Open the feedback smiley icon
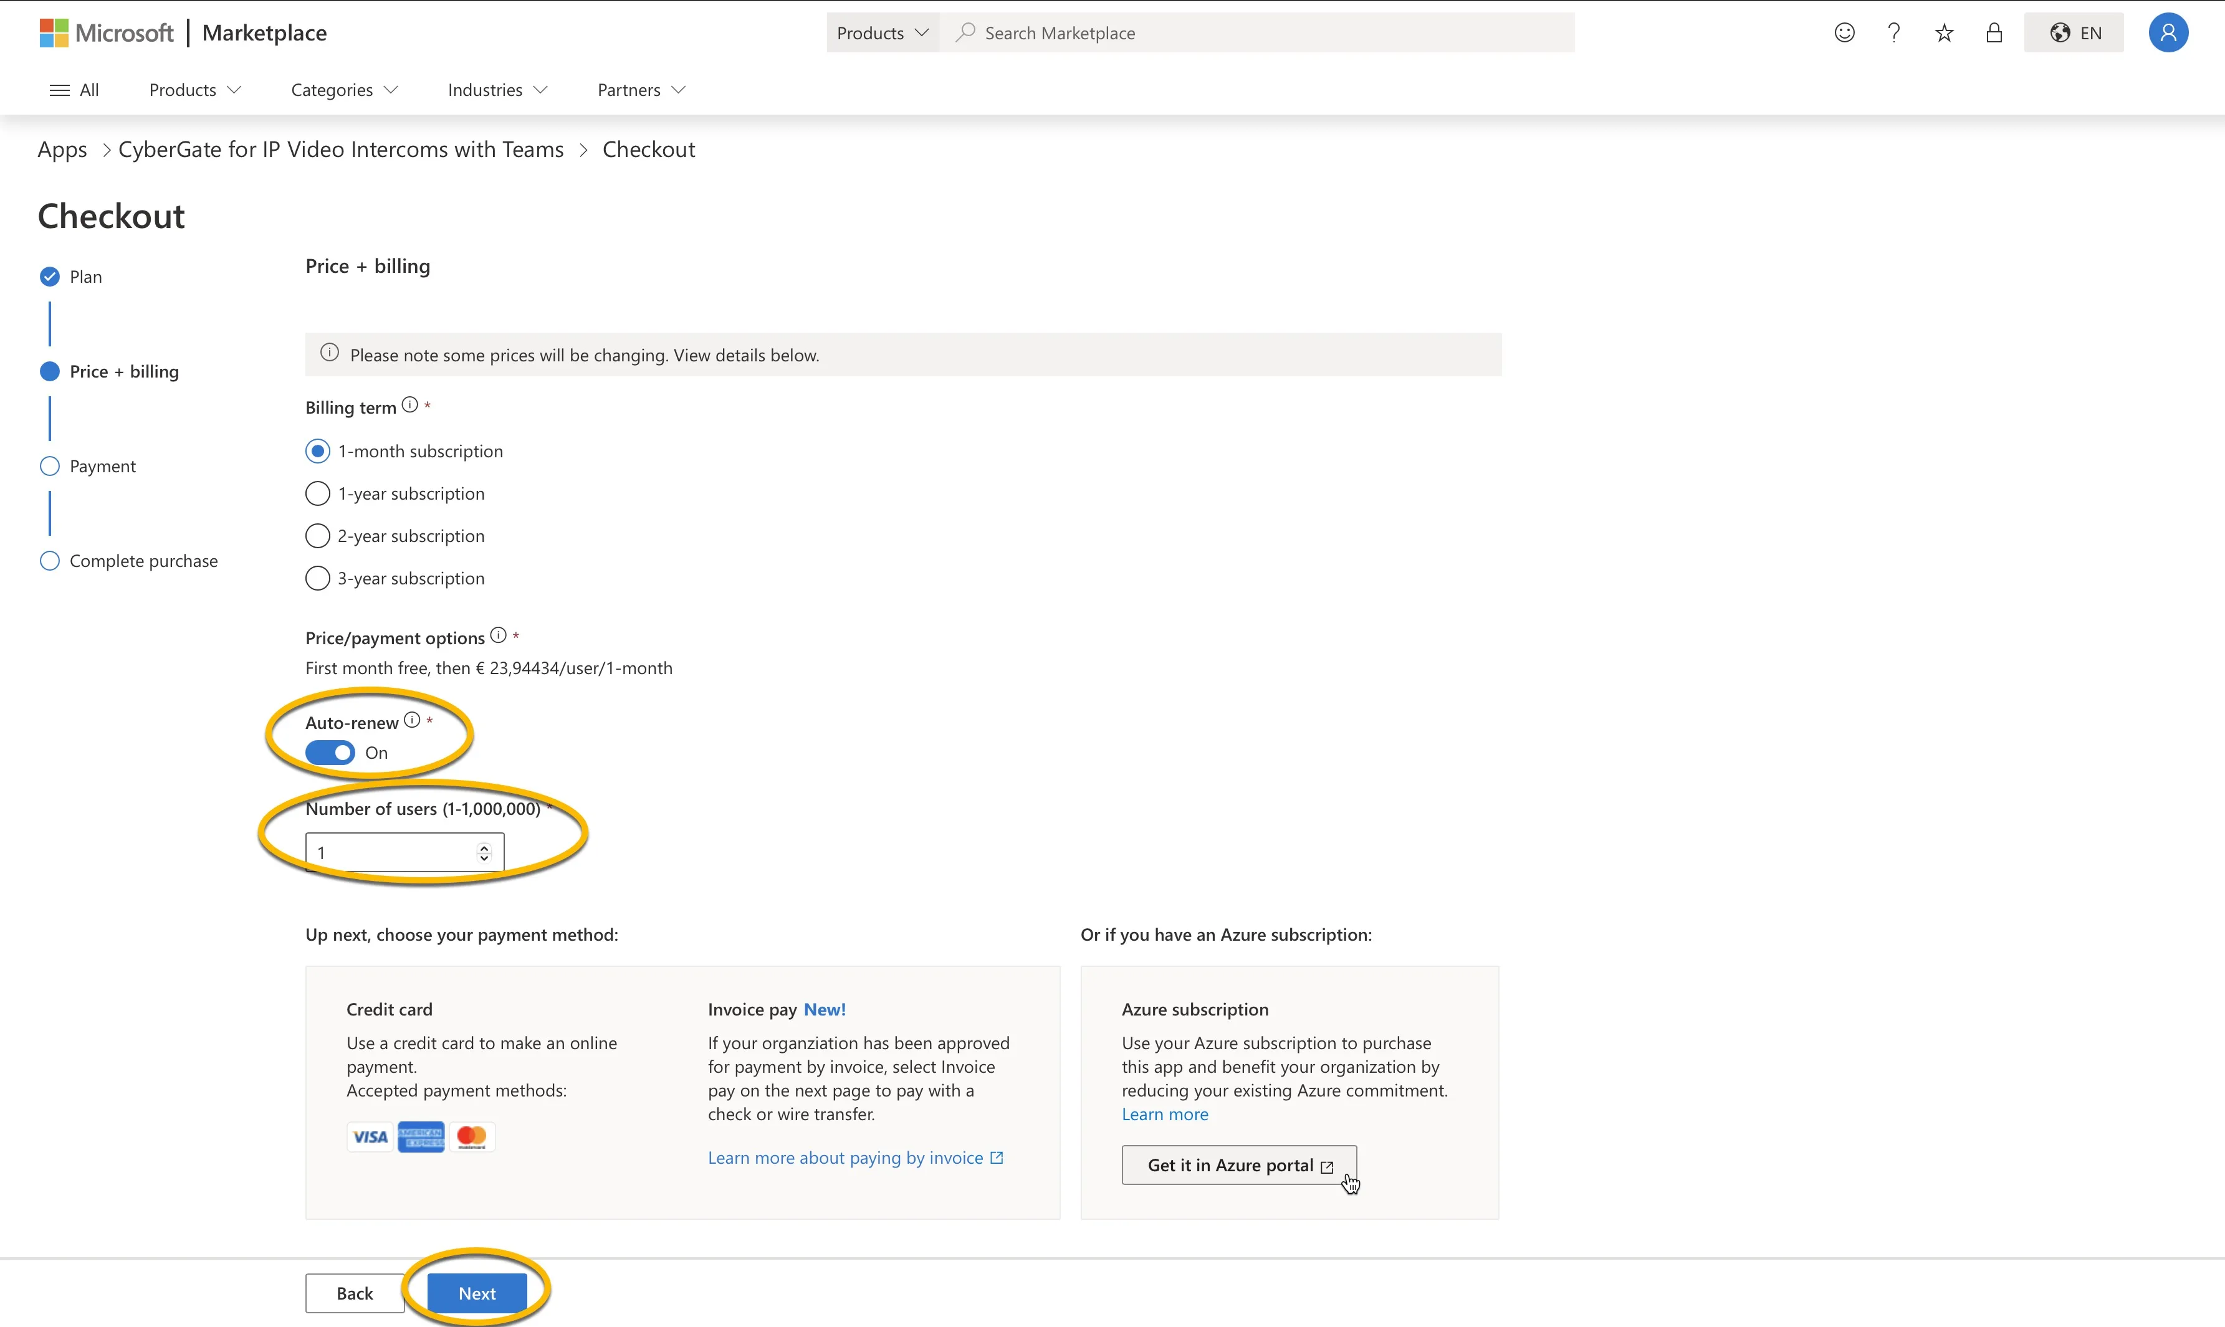Image resolution: width=2225 pixels, height=1327 pixels. point(1844,33)
